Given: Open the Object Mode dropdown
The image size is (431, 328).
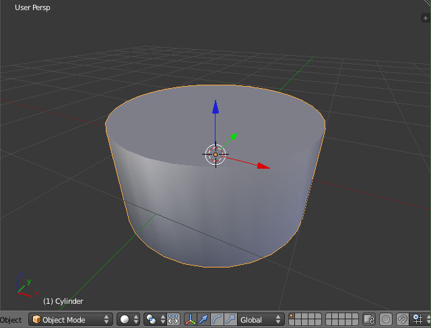Looking at the screenshot, I should 70,320.
